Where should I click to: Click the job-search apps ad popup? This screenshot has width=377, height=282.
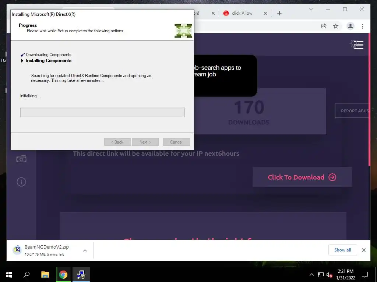point(225,76)
